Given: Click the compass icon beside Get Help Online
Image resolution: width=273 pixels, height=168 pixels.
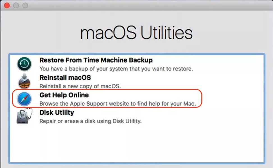Looking at the screenshot, I should [x=24, y=99].
